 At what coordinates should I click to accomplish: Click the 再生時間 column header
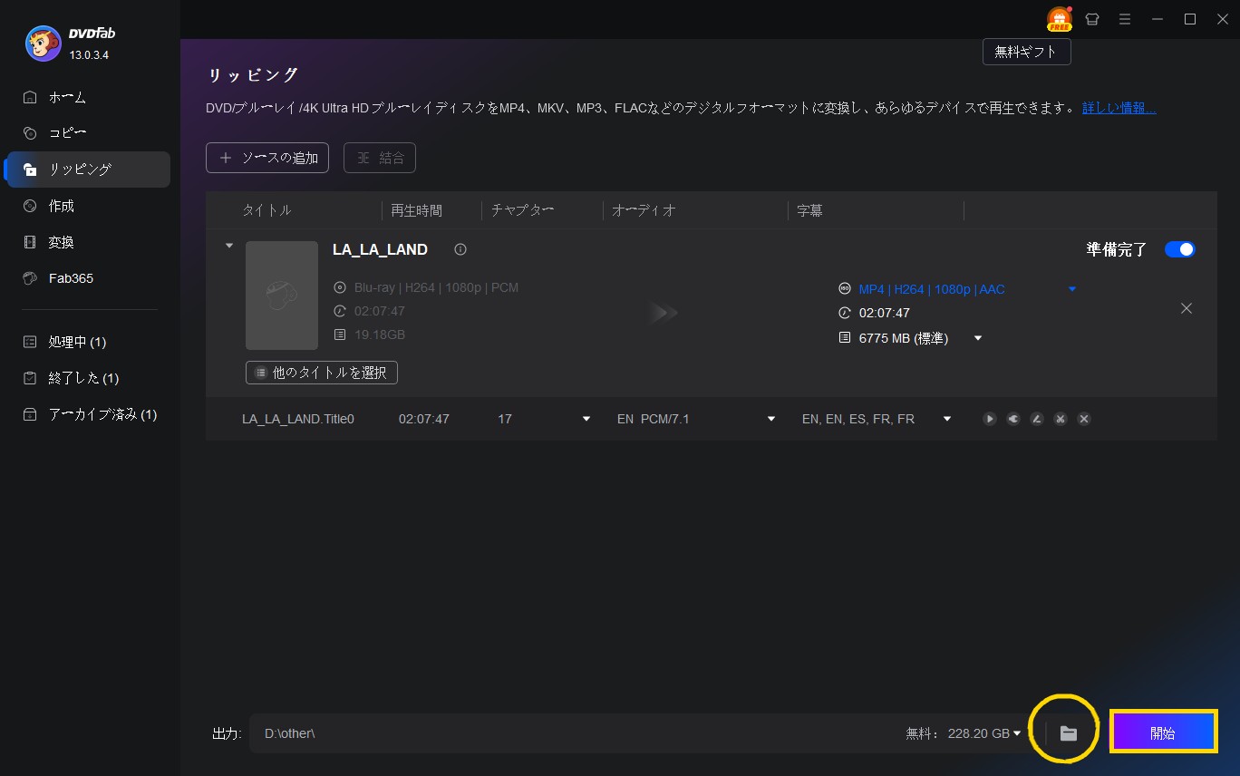click(x=417, y=210)
